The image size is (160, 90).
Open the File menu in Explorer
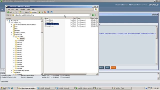tap(9, 9)
